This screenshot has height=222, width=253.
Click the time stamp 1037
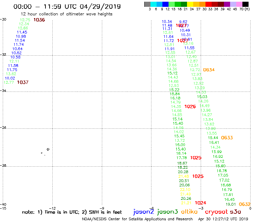23,82
